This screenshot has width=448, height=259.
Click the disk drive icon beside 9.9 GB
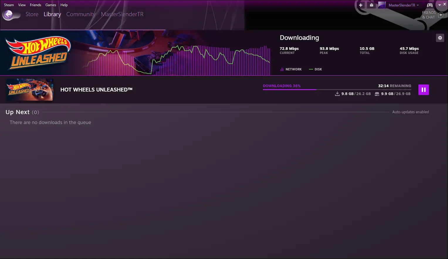point(377,94)
